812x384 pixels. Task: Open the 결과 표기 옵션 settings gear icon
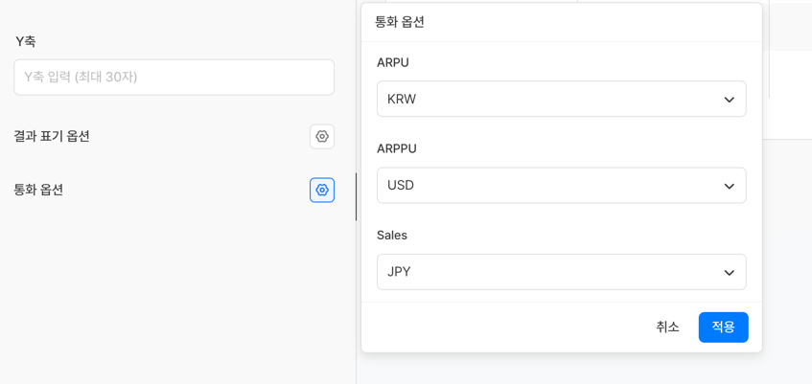click(322, 136)
